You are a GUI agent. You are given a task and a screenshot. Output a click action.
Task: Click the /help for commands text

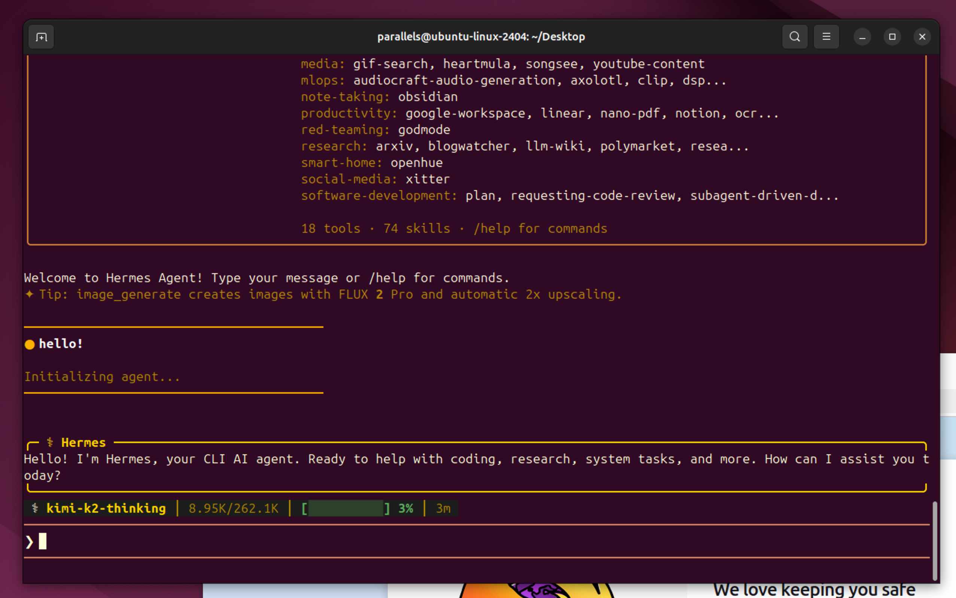coord(540,229)
